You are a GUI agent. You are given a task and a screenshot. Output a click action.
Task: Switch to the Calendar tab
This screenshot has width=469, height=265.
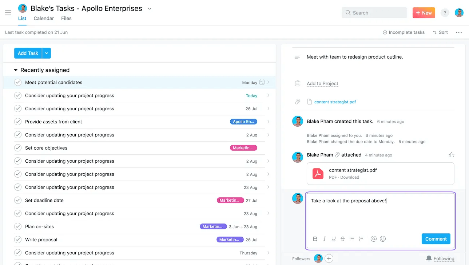[x=43, y=18]
